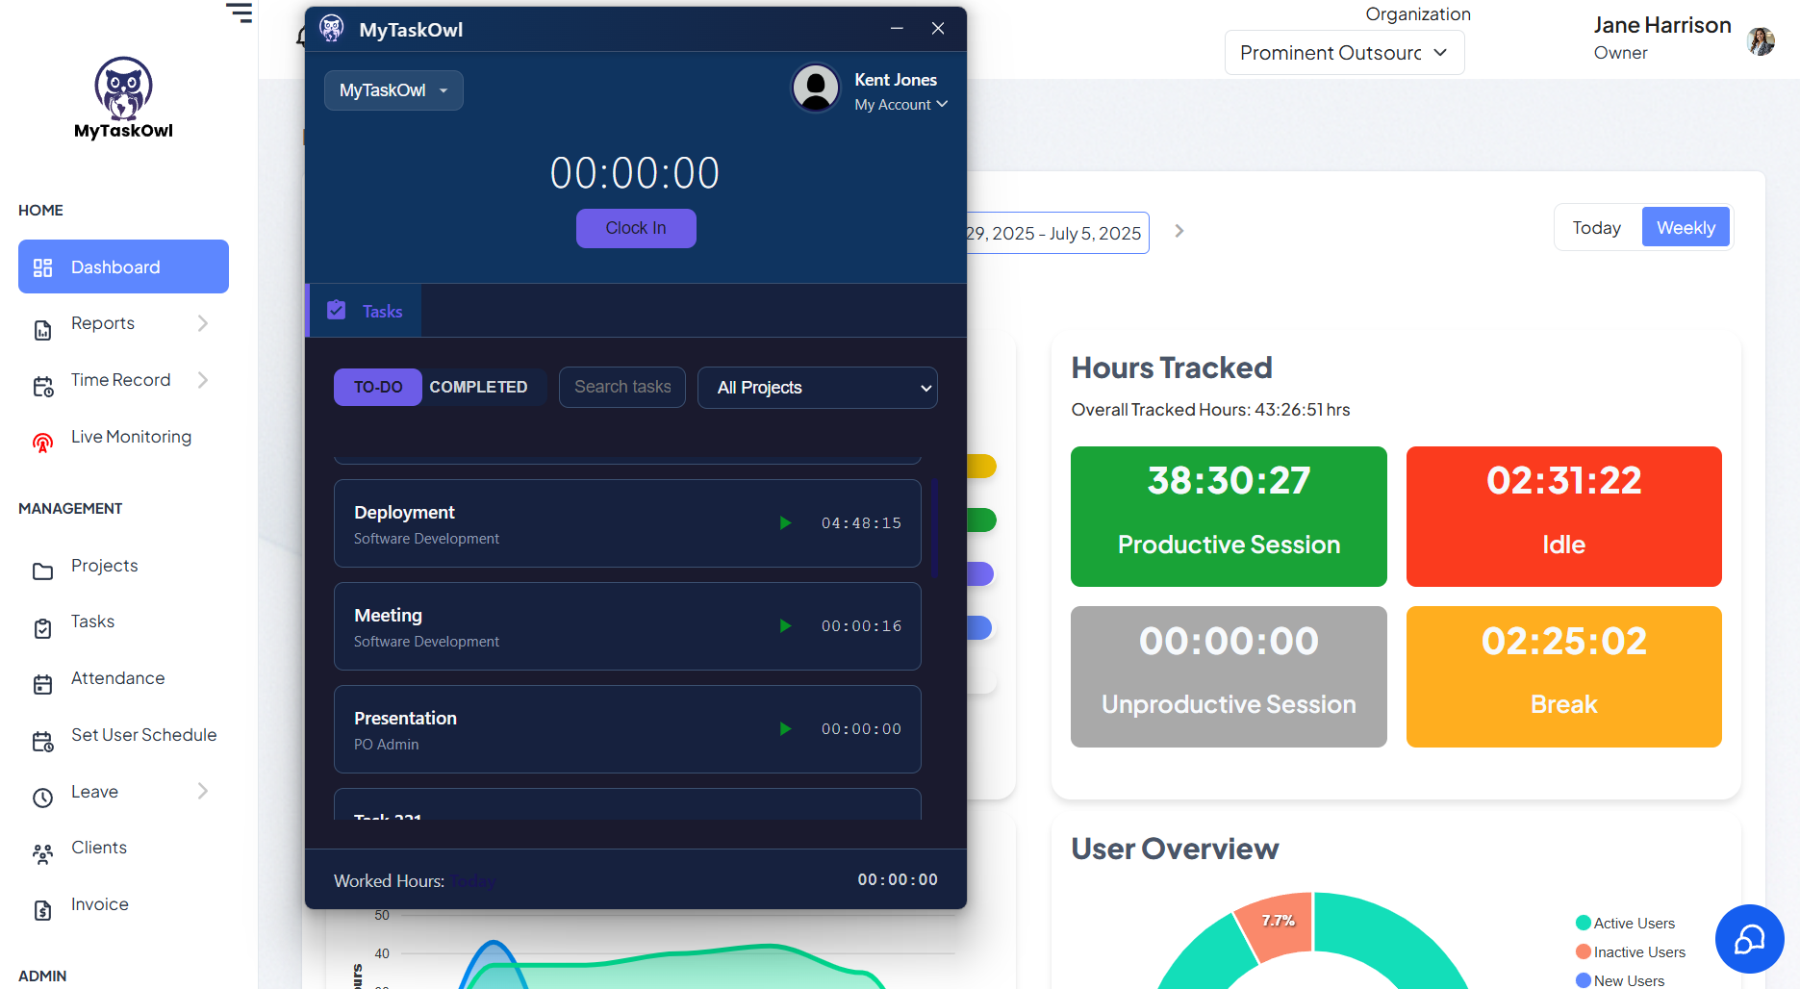Click the Productive Session green card
Screen dimensions: 1800x989
(1229, 517)
